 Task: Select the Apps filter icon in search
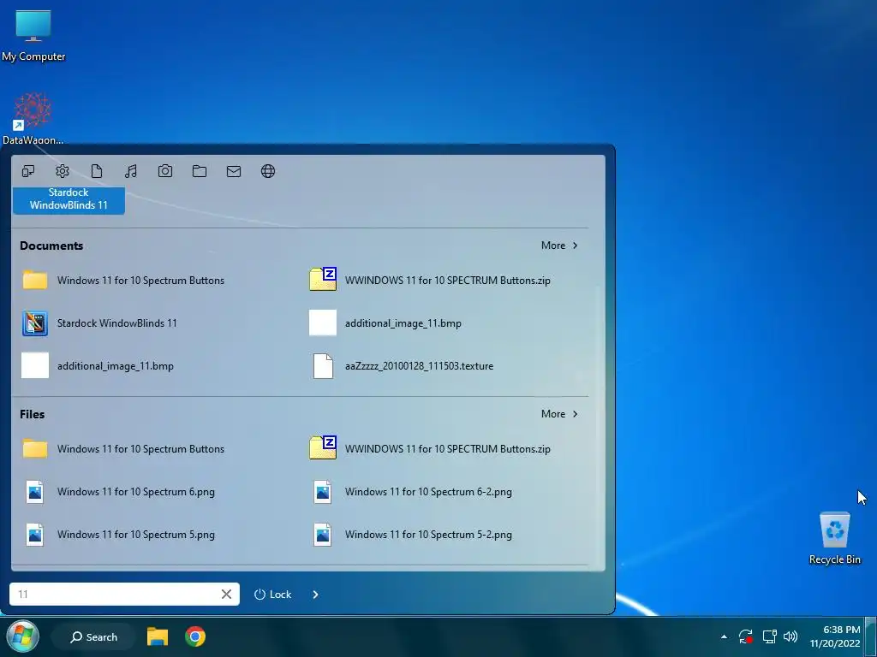point(28,171)
